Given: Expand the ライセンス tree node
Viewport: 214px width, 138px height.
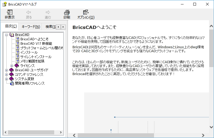Looking at the screenshot, I should click(x=12, y=66).
